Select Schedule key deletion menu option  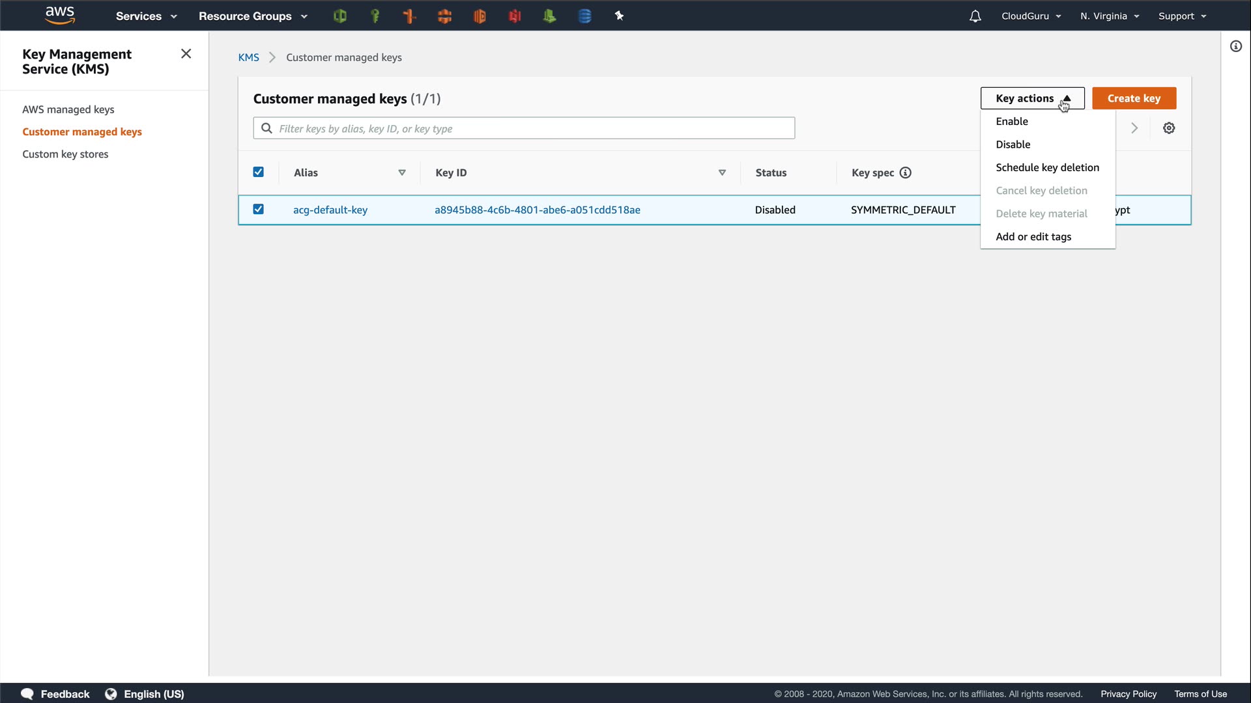(x=1046, y=167)
